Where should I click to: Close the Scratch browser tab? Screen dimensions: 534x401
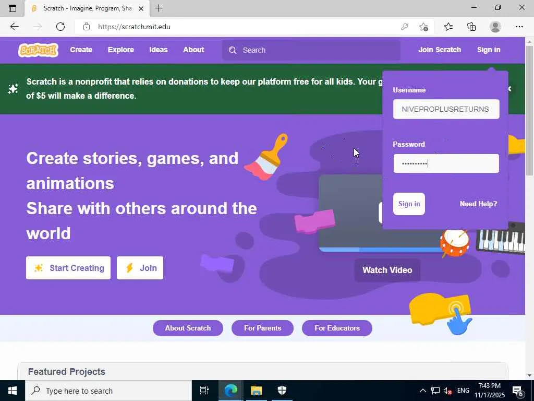pos(141,8)
